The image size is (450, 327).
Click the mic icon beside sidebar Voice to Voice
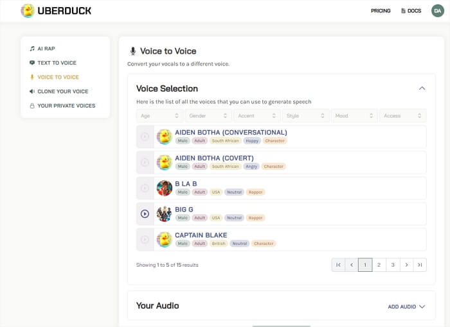coord(32,78)
